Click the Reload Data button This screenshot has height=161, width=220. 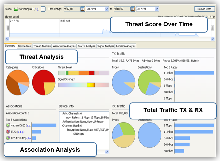[x=204, y=9]
